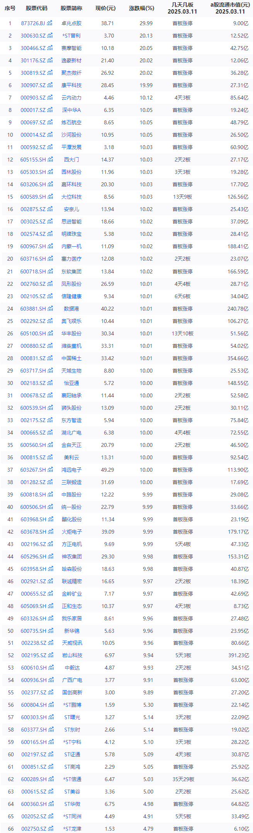Open stock code link 300907.SZ
This screenshot has height=833, width=253.
point(33,85)
